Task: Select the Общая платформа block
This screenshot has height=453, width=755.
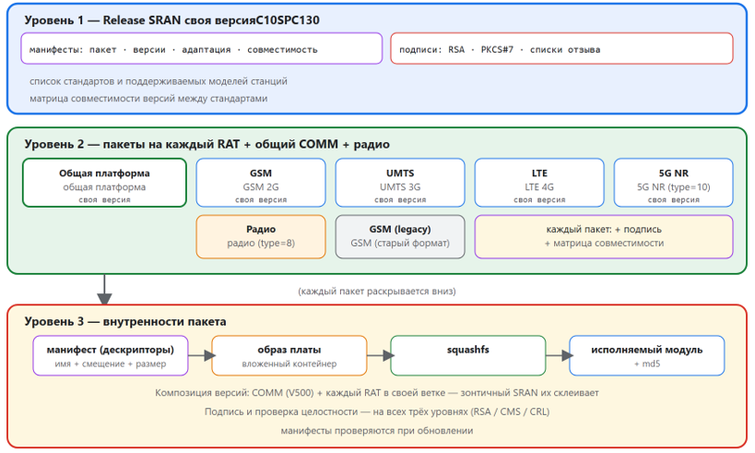Action: (104, 183)
